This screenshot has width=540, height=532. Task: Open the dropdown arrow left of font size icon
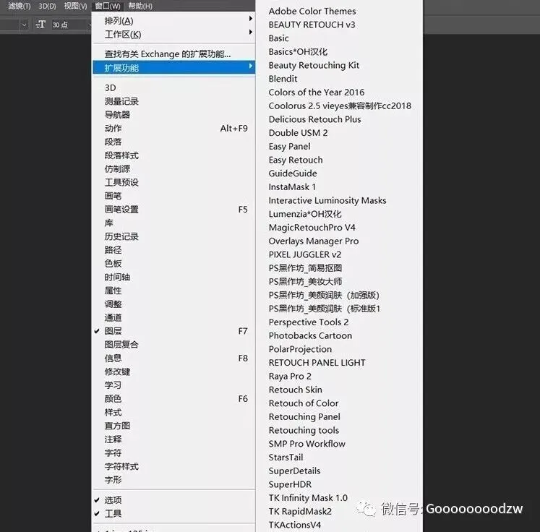tap(24, 25)
